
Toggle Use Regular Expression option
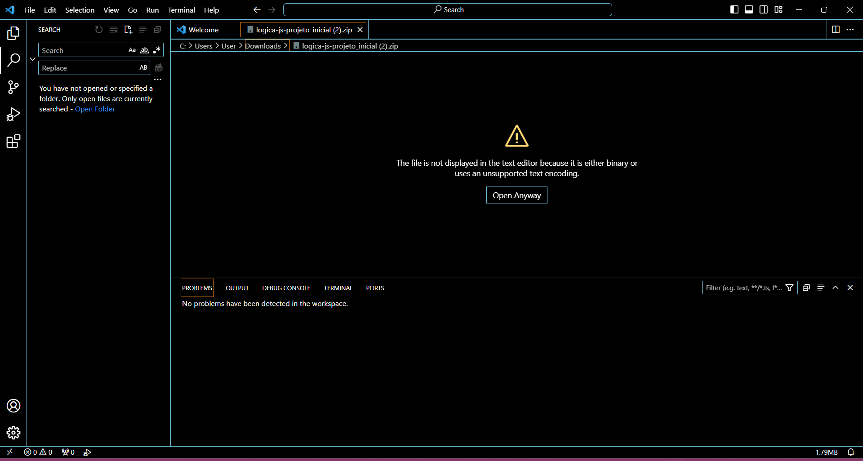(156, 50)
